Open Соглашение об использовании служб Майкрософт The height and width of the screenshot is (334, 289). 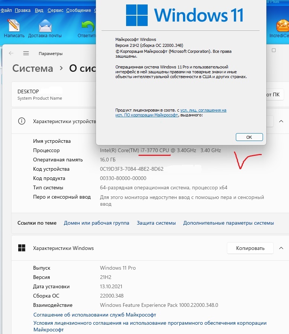[x=95, y=315]
